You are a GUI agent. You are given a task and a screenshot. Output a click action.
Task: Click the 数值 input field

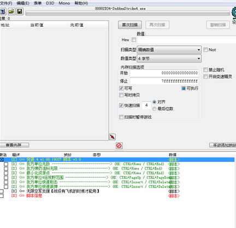[x=187, y=39]
